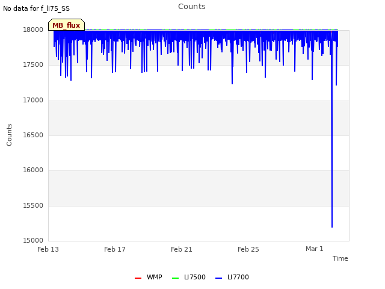Click the 'Feb 21' x-axis label
Viewport: 385px width, 289px height.
[x=182, y=249]
